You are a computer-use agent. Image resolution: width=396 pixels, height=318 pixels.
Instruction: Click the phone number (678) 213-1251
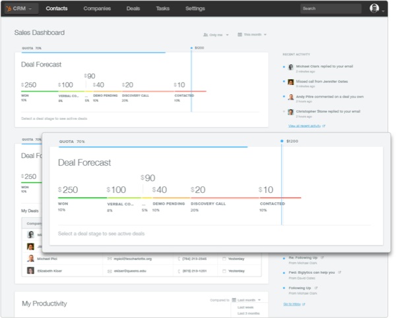point(195,271)
